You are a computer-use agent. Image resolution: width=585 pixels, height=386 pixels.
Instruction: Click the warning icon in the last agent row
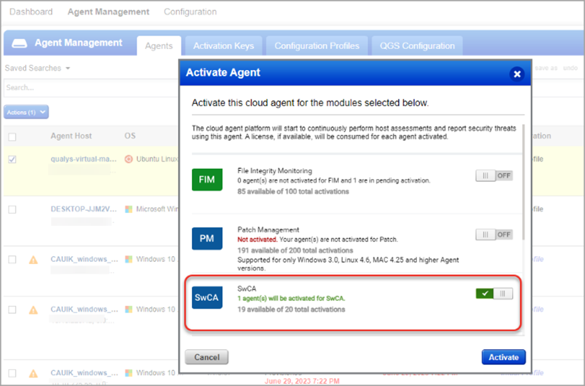click(x=33, y=373)
